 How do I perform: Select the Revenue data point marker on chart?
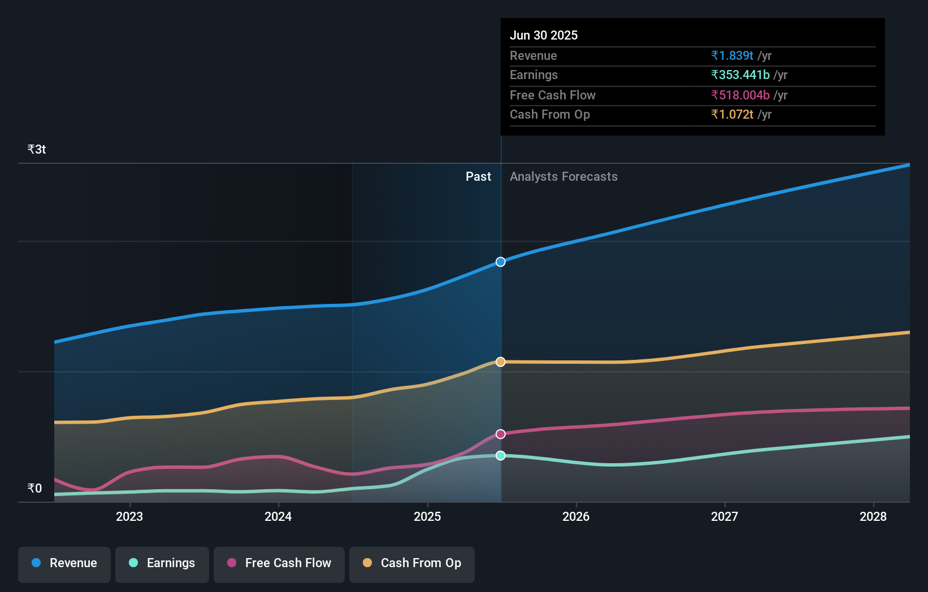pos(500,262)
